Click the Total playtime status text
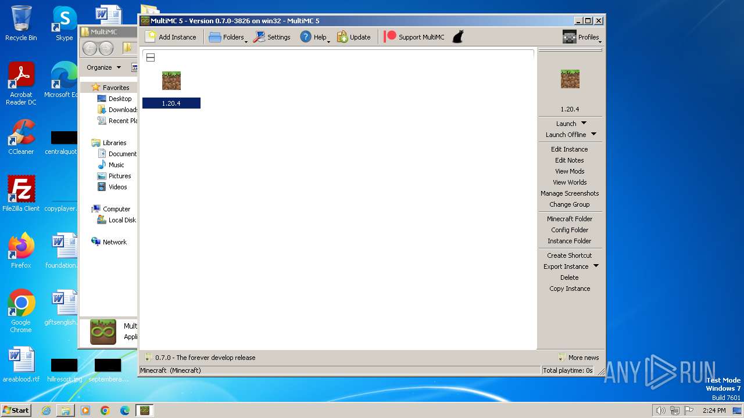This screenshot has height=418, width=744. [568, 370]
